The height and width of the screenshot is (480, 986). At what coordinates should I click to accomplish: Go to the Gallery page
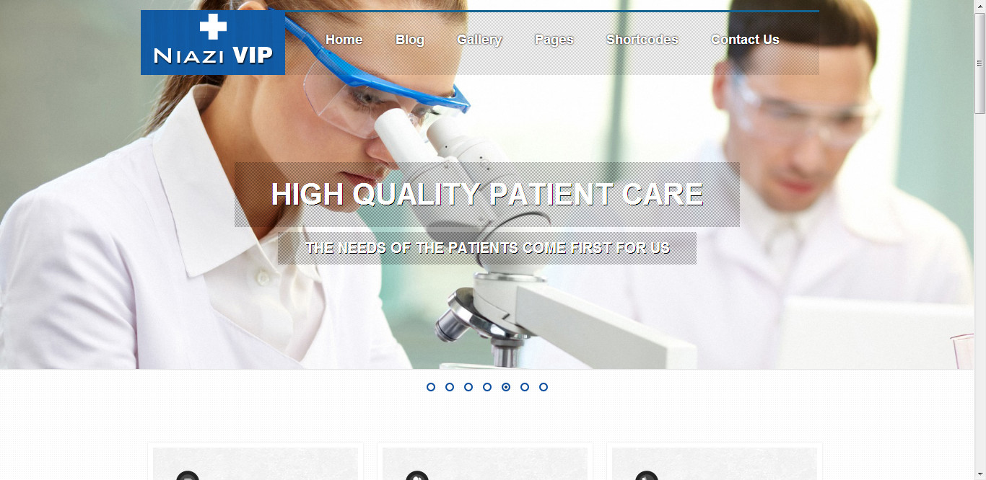(x=479, y=40)
